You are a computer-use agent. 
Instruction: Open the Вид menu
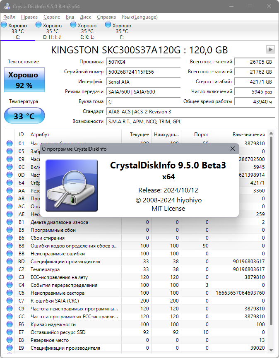pos(70,17)
